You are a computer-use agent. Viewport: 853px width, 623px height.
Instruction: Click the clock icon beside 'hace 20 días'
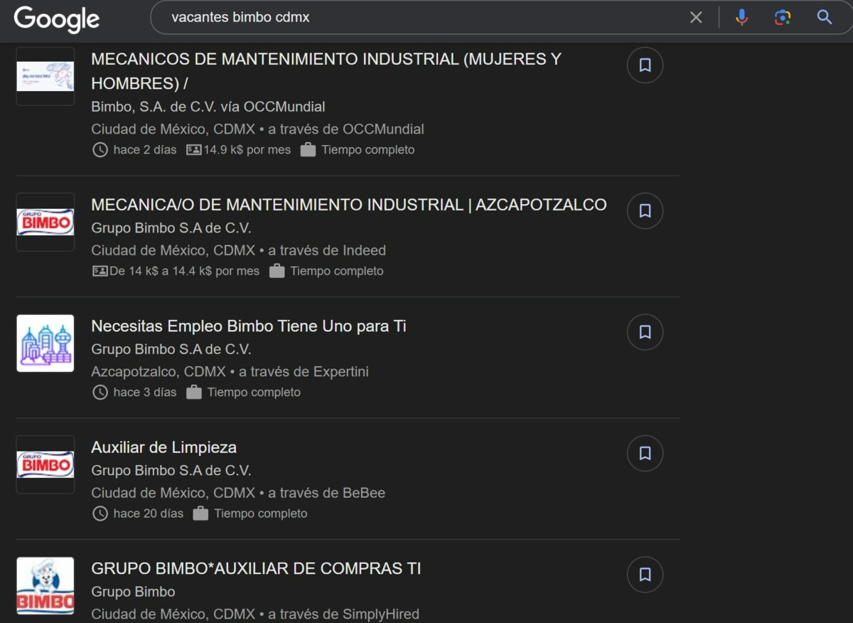(100, 513)
